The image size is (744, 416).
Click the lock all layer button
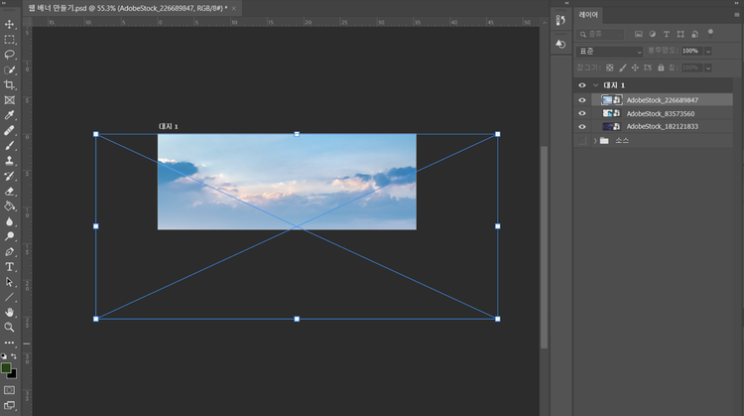pyautogui.click(x=661, y=68)
